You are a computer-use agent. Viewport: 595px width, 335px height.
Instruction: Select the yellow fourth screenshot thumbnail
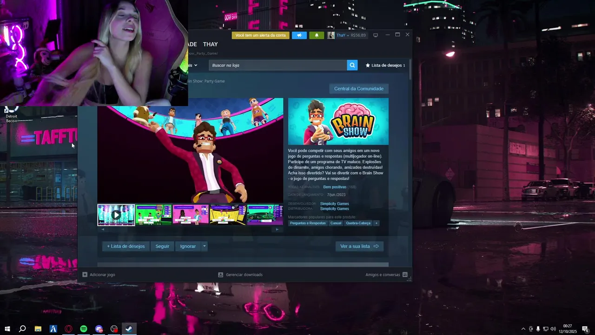click(228, 215)
